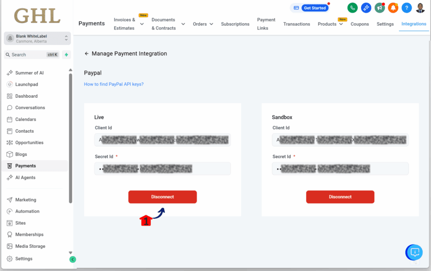Click the Contacts icon in sidebar
The width and height of the screenshot is (431, 271).
[x=10, y=131]
